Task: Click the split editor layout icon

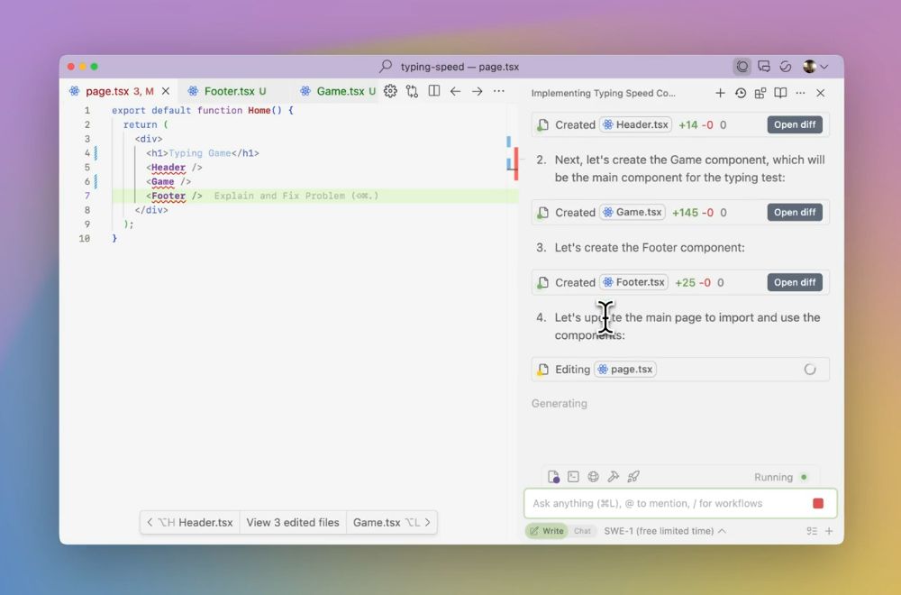Action: (433, 91)
